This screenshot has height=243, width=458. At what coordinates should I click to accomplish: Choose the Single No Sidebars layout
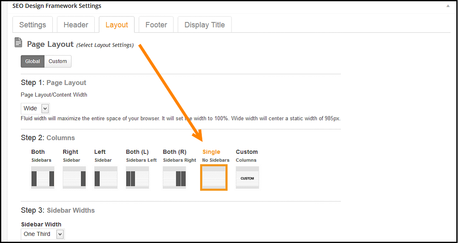click(x=214, y=177)
